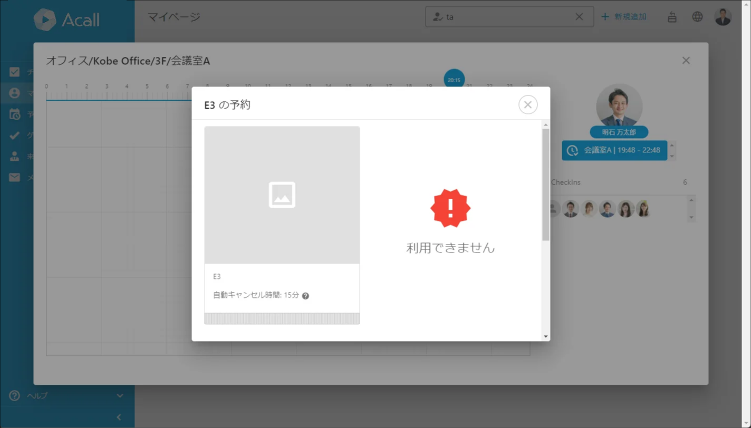Click the check-in card icon in header
Image resolution: width=751 pixels, height=428 pixels.
pyautogui.click(x=672, y=17)
